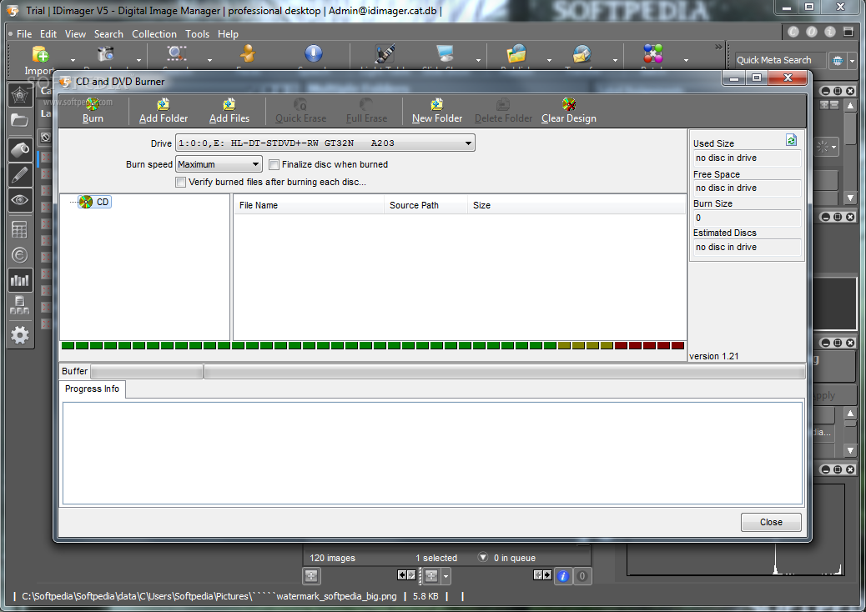Image resolution: width=866 pixels, height=612 pixels.
Task: Enable Finalize disc when burned
Action: click(x=274, y=164)
